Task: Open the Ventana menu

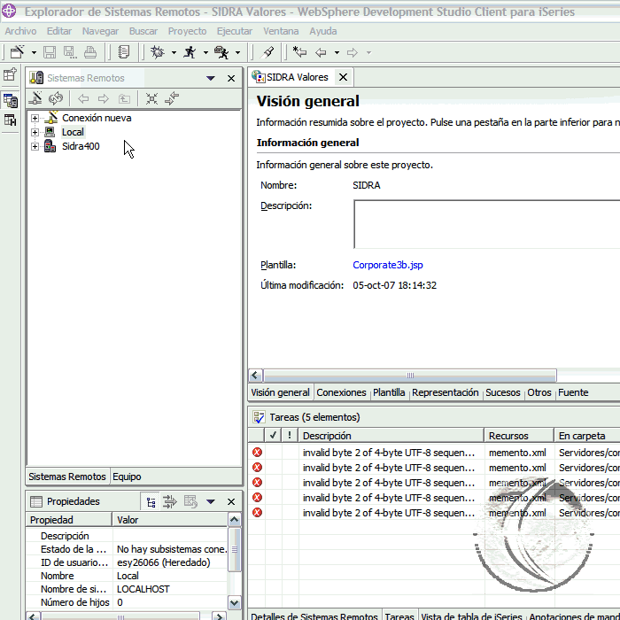Action: (281, 31)
